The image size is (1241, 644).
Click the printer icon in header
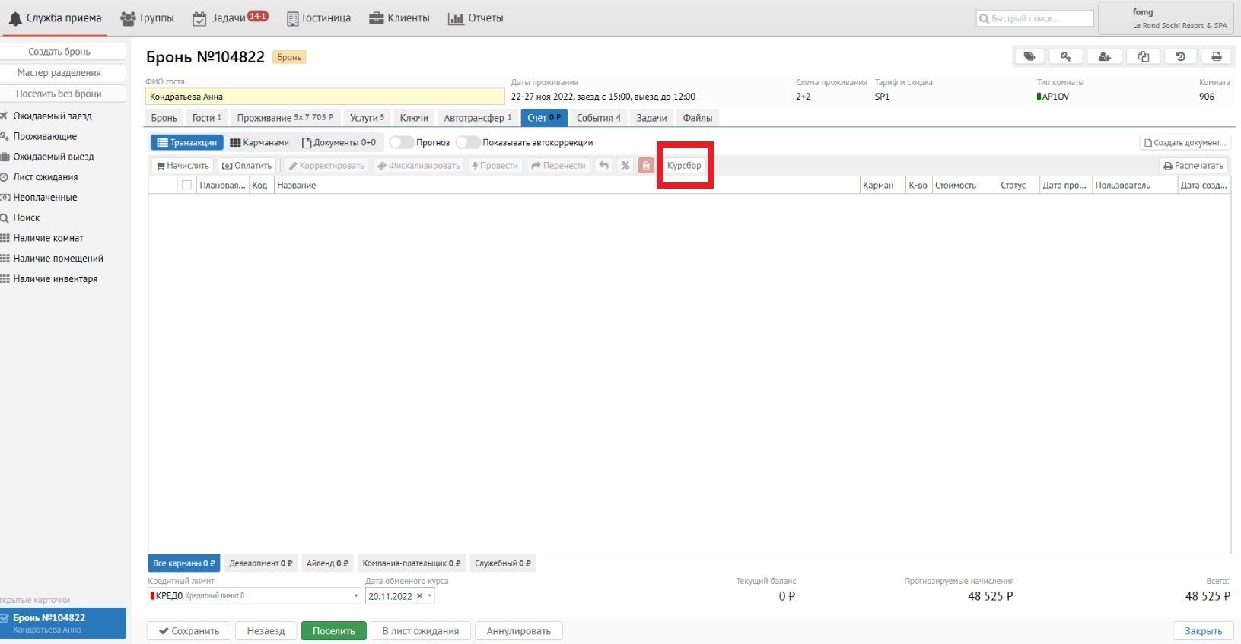[x=1217, y=57]
